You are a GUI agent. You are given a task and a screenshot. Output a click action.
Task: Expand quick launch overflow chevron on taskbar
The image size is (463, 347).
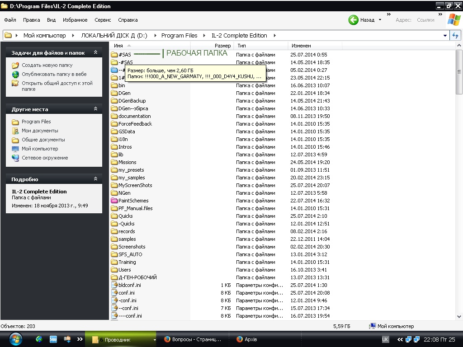[80, 339]
